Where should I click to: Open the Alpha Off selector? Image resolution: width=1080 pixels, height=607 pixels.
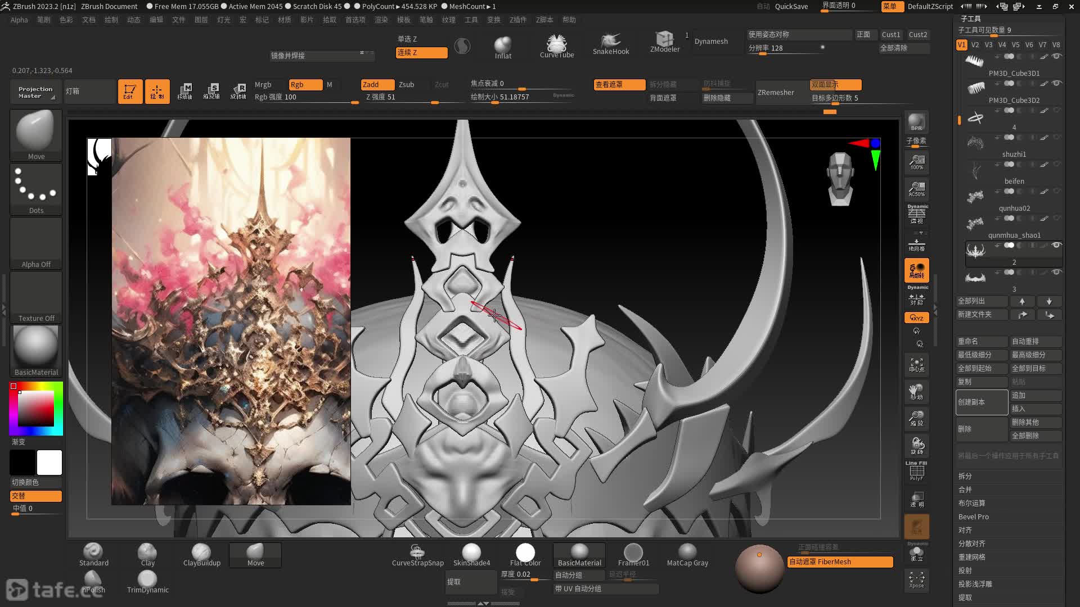[36, 243]
